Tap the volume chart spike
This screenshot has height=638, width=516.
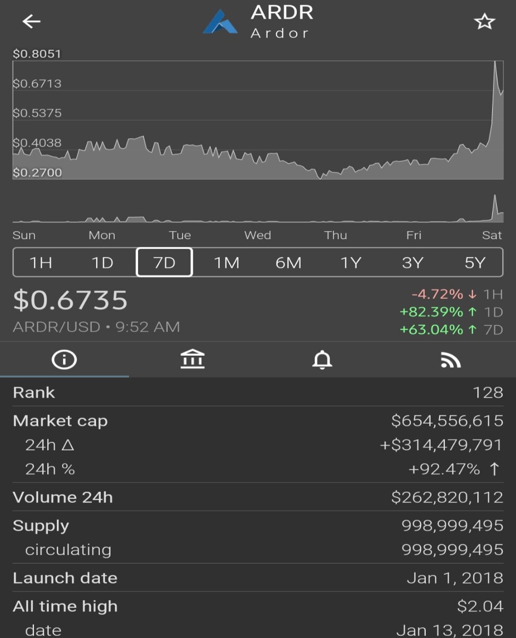pyautogui.click(x=495, y=205)
